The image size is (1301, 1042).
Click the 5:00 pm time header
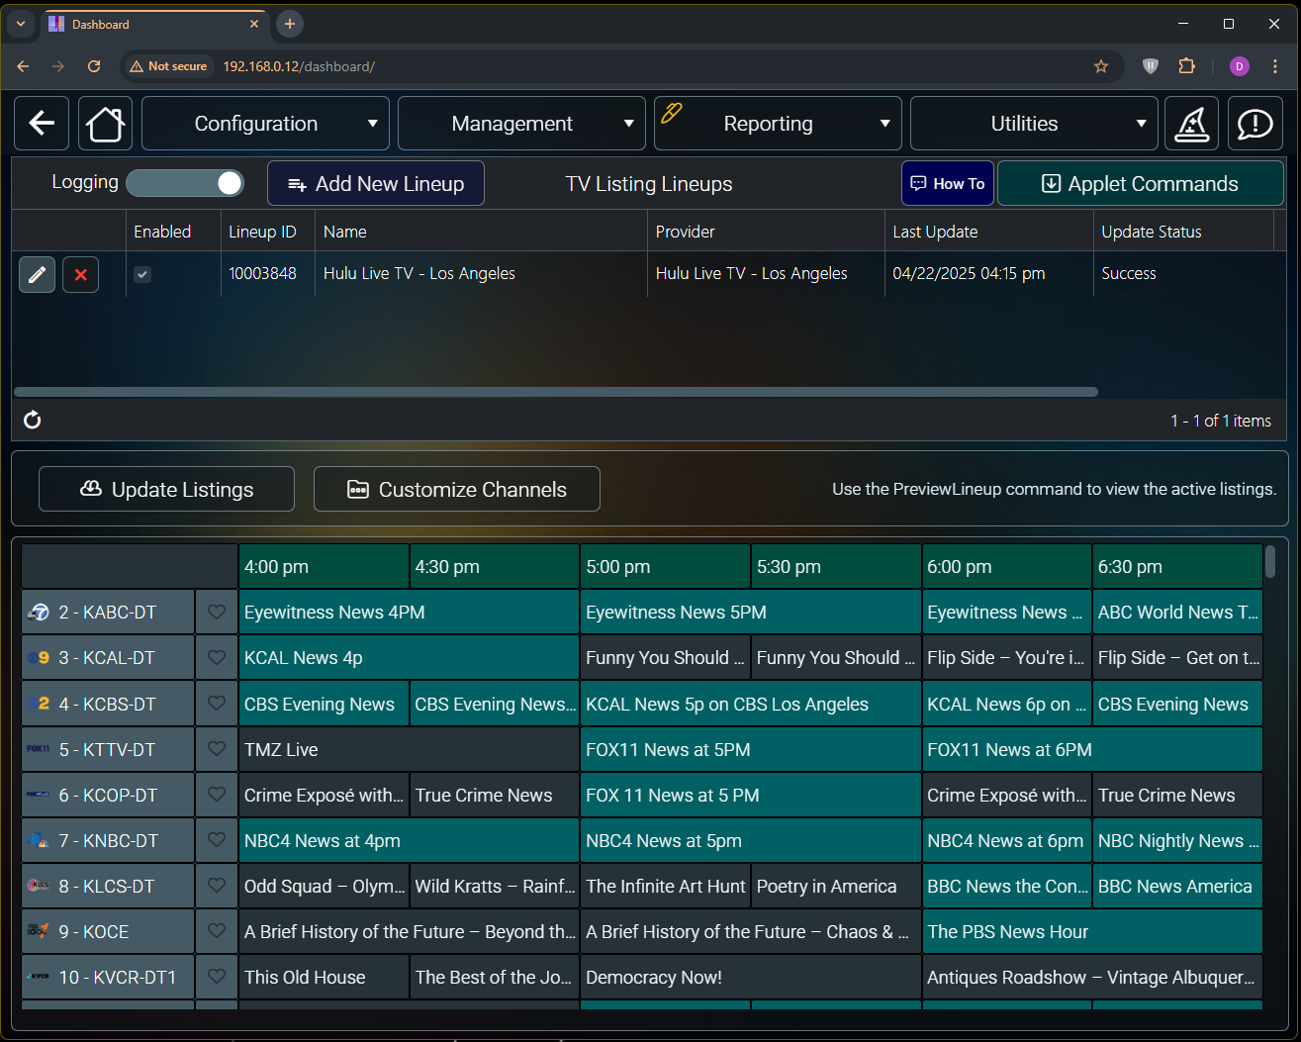click(x=665, y=566)
